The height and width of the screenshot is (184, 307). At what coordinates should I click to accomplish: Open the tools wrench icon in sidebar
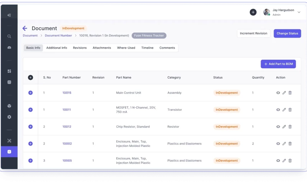click(9, 141)
